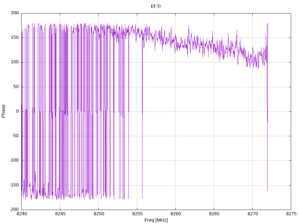This screenshot has height=224, width=299.
Task: Click the 'Freq [MHz]' x-axis label
Action: click(x=156, y=220)
